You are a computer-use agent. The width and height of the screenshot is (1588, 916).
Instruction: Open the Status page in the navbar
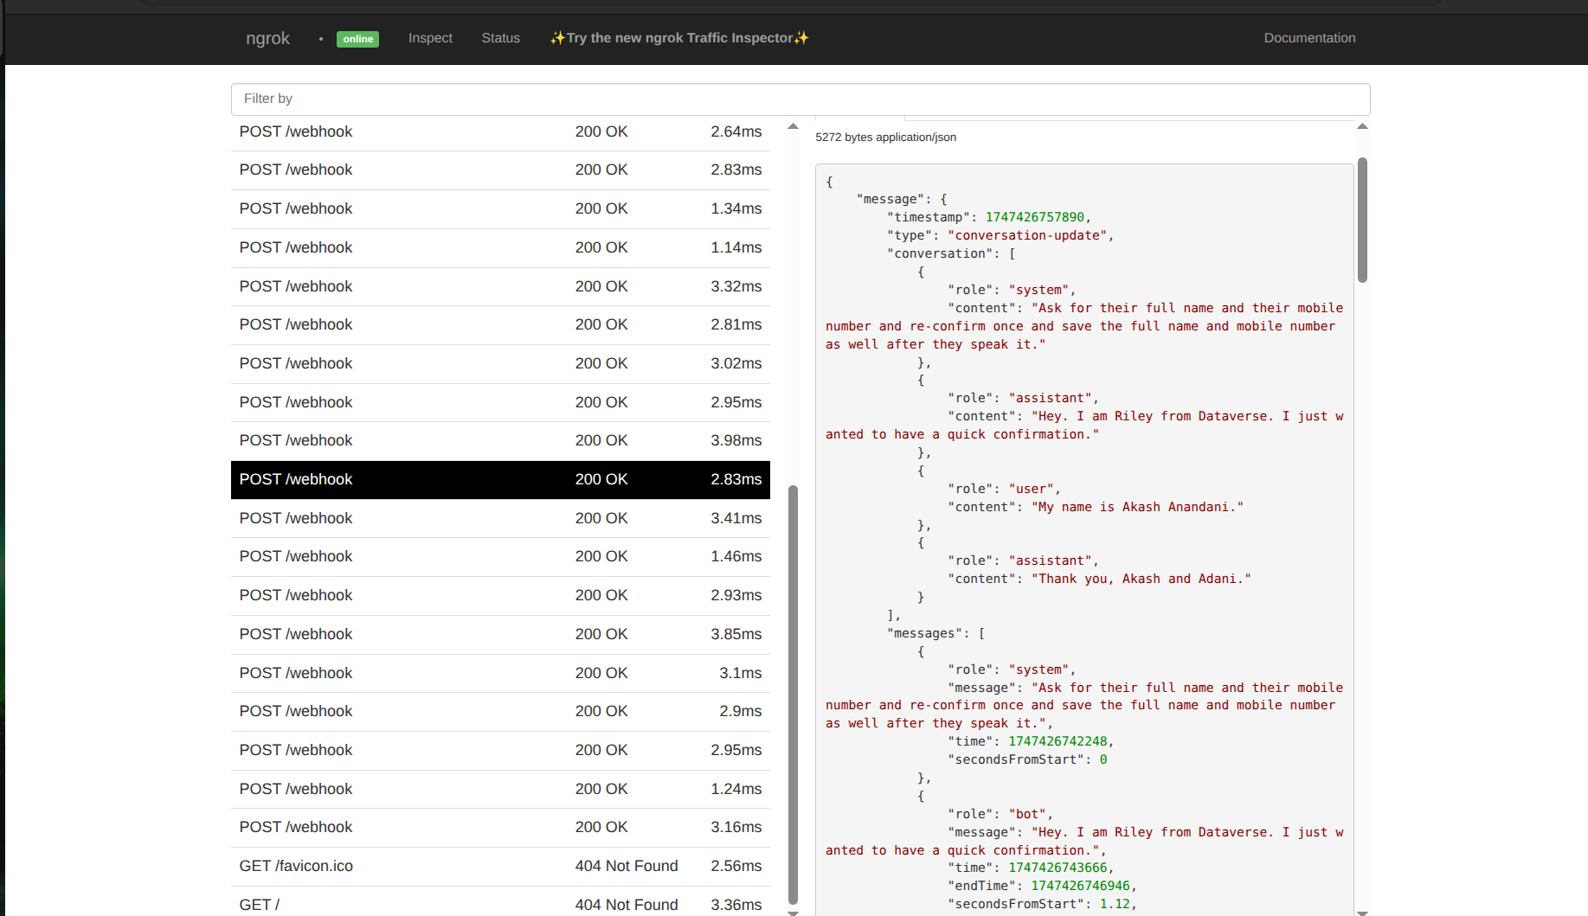pos(500,38)
